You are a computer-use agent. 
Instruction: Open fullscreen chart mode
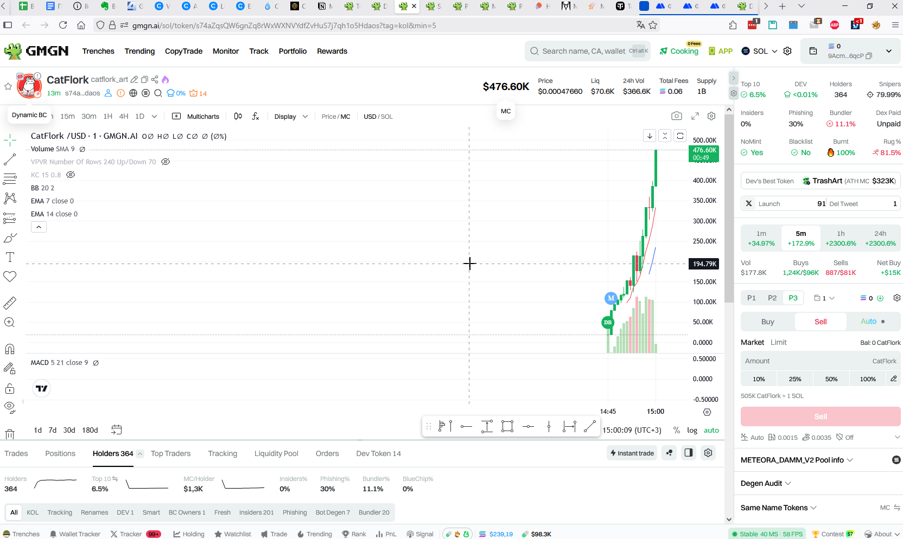(695, 116)
